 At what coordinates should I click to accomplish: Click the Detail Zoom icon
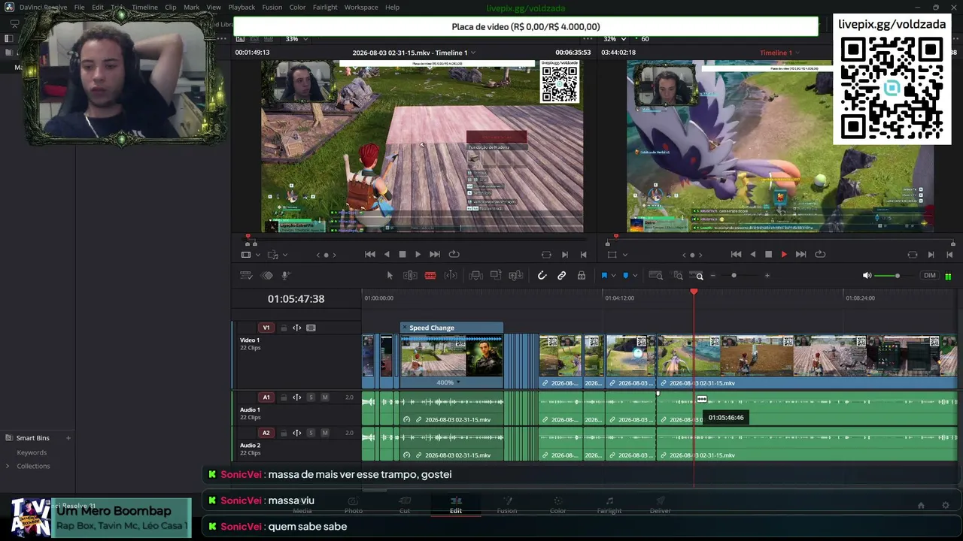click(678, 276)
